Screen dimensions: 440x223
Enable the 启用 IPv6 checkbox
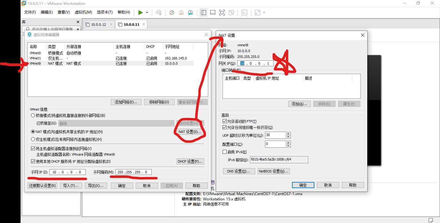224,152
